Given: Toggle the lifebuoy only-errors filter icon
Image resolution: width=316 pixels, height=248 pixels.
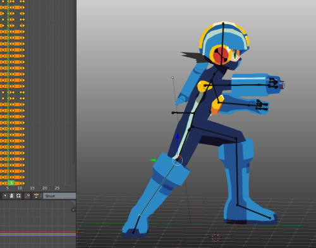Looking at the screenshot, I should pos(18,196).
